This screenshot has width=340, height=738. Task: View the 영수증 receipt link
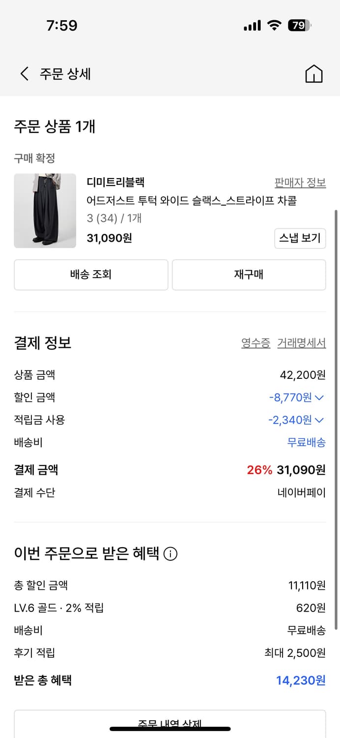click(256, 343)
